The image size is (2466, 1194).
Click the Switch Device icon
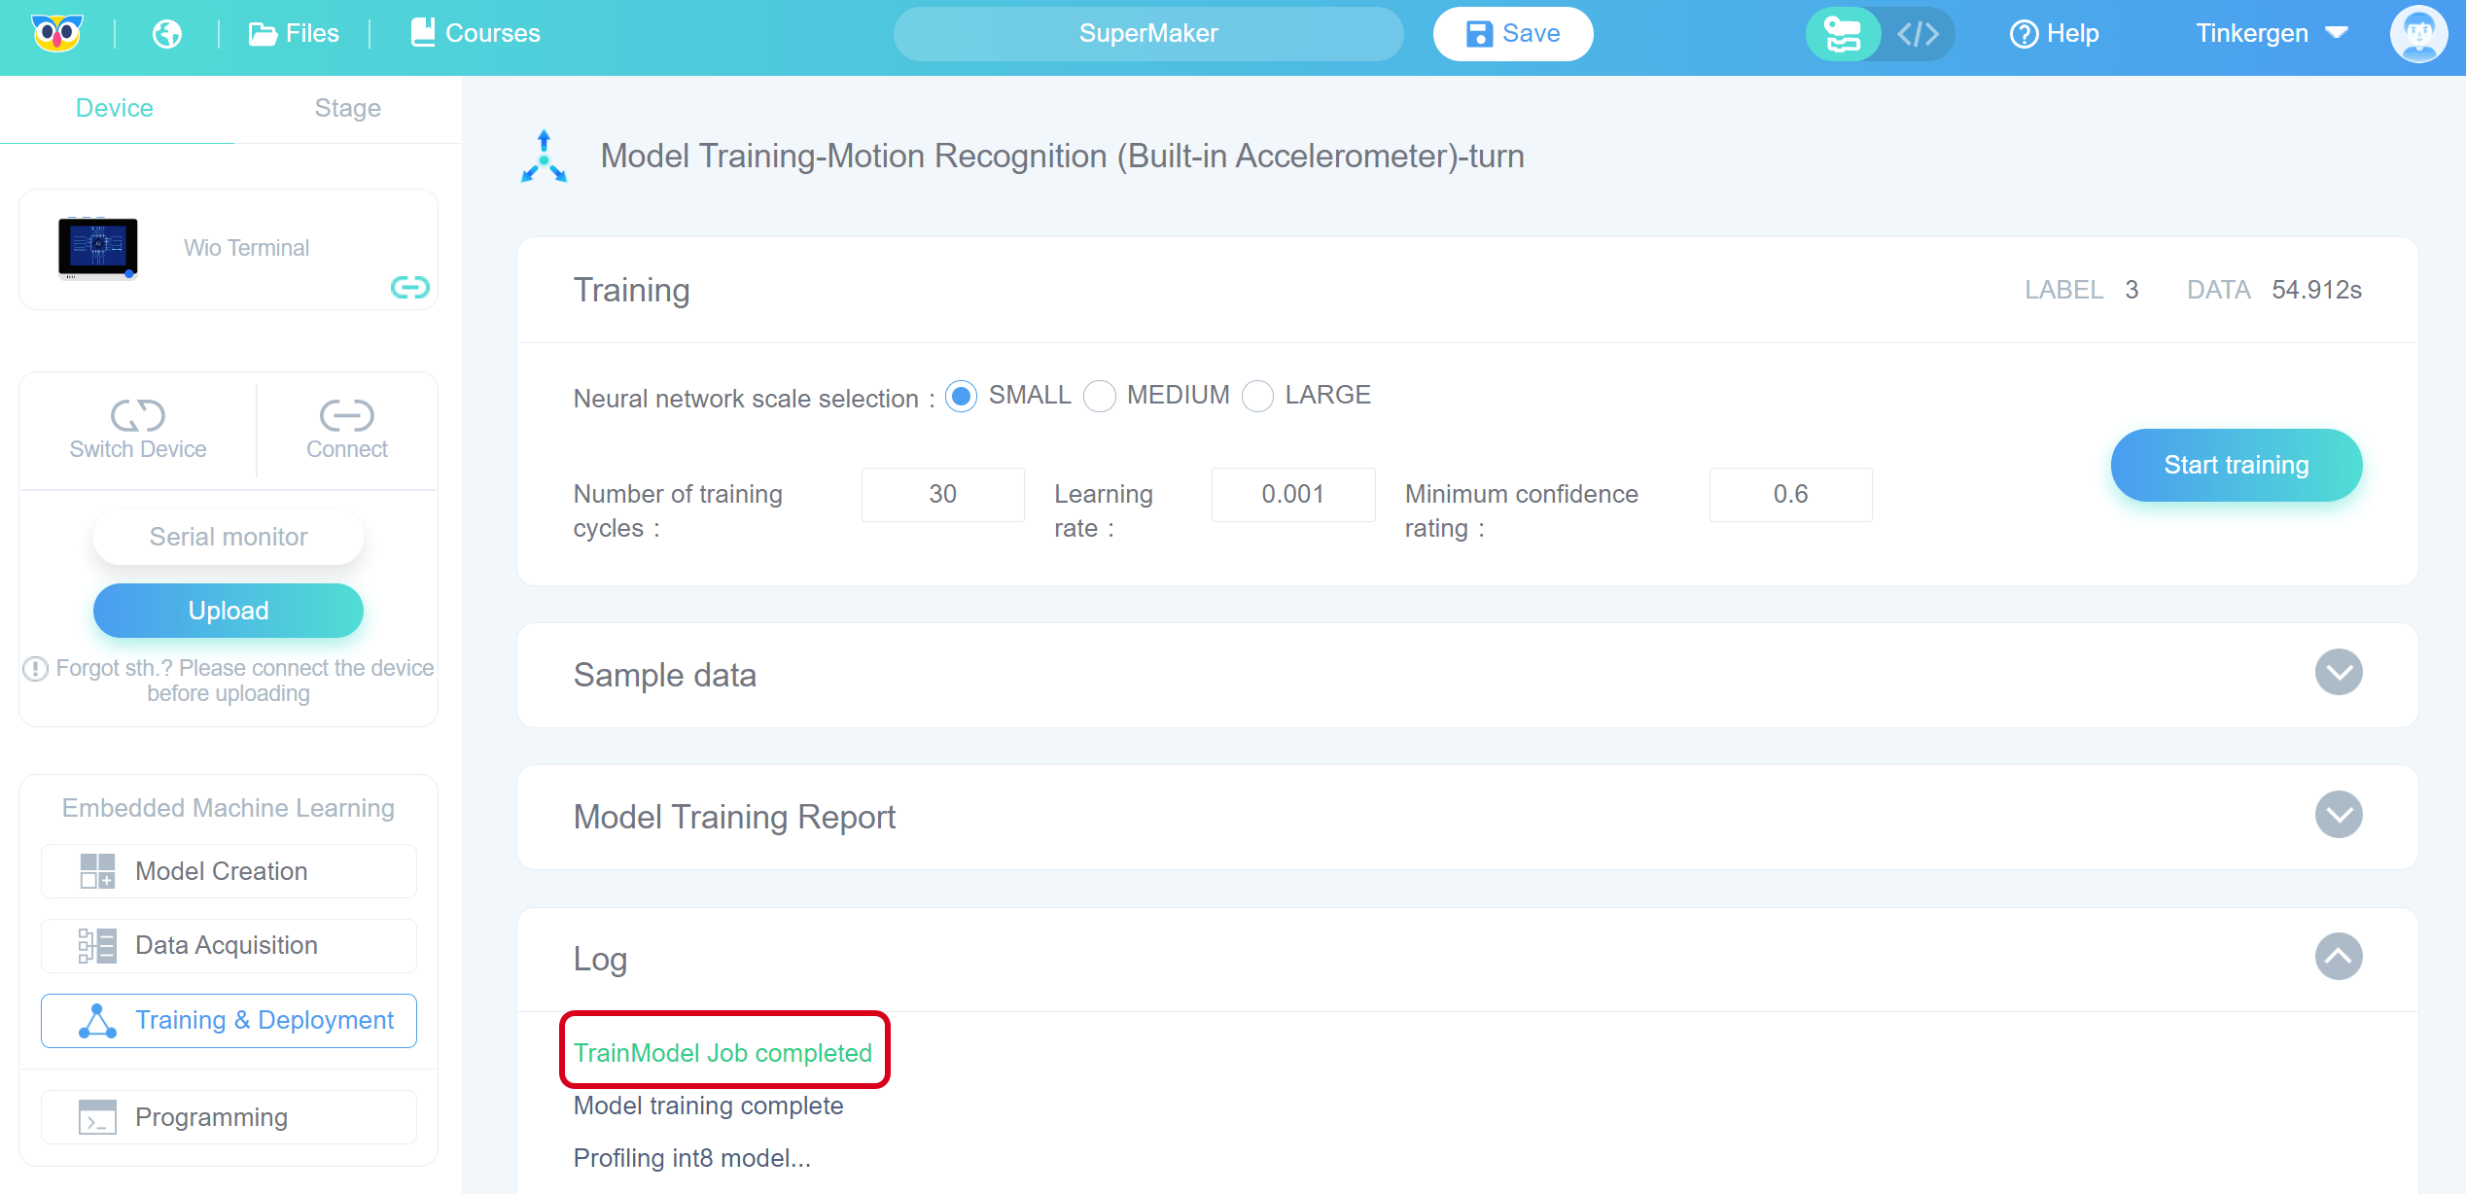click(138, 416)
